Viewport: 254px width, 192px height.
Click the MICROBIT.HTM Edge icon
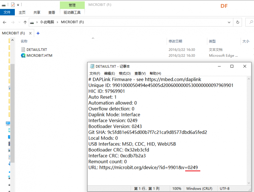[23, 56]
